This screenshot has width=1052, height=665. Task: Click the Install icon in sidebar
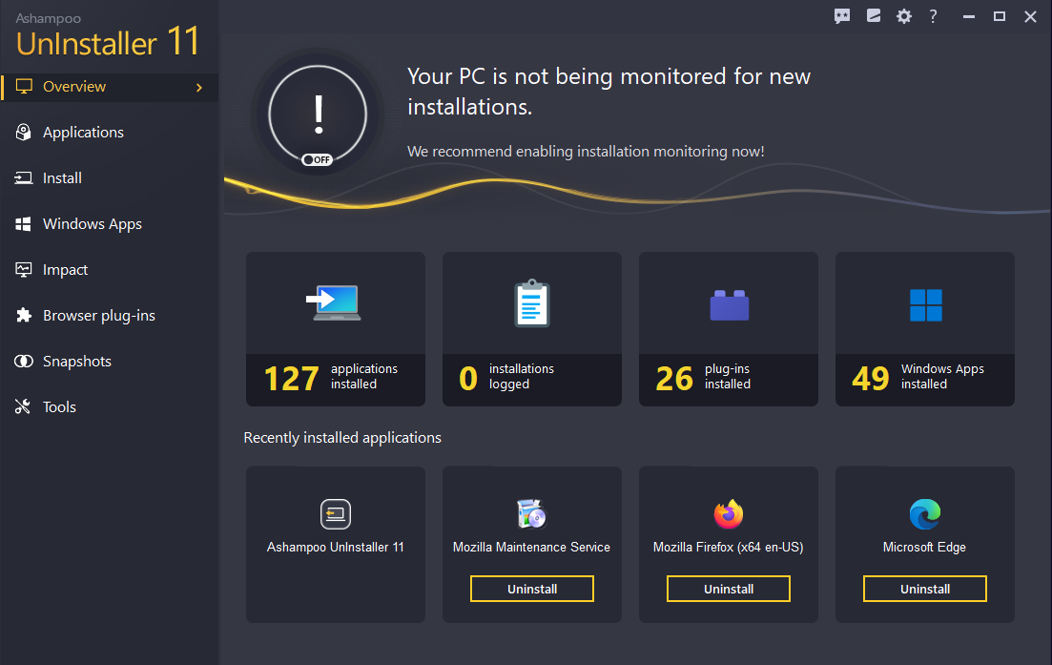[x=24, y=177]
